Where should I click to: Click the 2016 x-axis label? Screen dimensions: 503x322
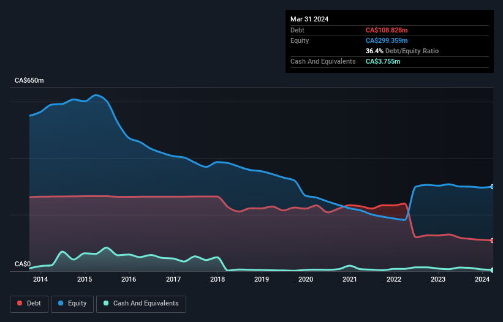(129, 279)
